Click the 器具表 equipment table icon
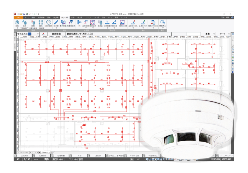Screen dimensions: 248x173 pos(100,23)
